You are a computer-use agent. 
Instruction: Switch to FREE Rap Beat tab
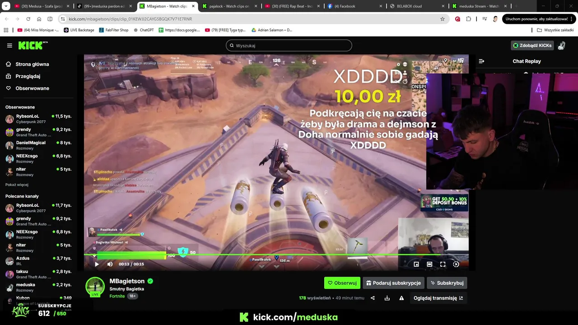292,6
